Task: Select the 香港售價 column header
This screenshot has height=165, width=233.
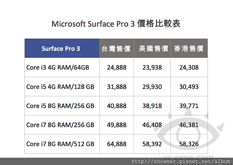Action: click(x=189, y=48)
